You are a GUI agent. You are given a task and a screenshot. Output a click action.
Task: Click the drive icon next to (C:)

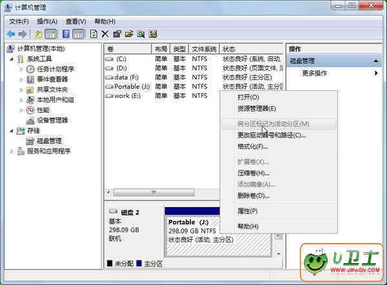coord(110,59)
